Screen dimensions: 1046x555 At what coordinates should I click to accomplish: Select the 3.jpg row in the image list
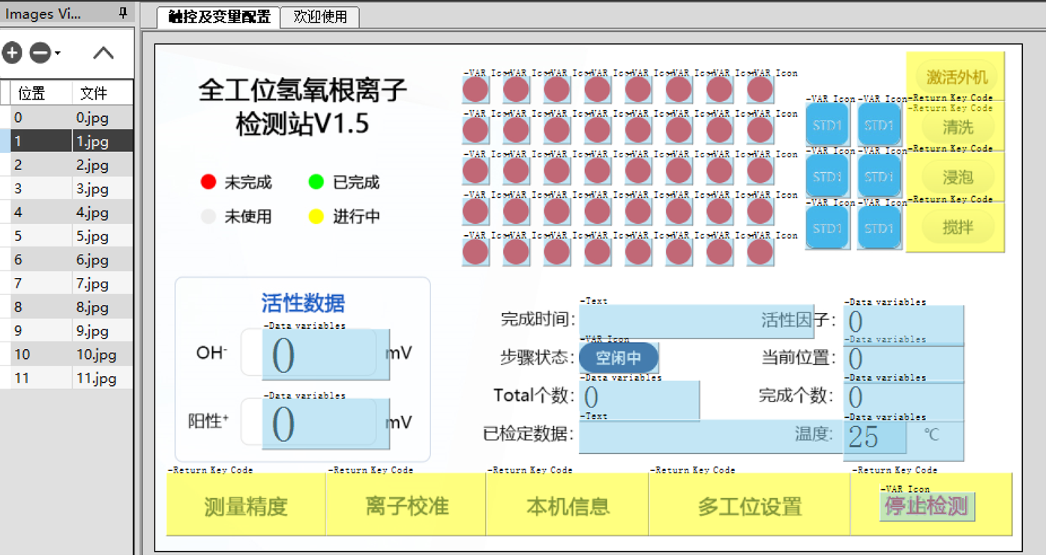click(67, 189)
